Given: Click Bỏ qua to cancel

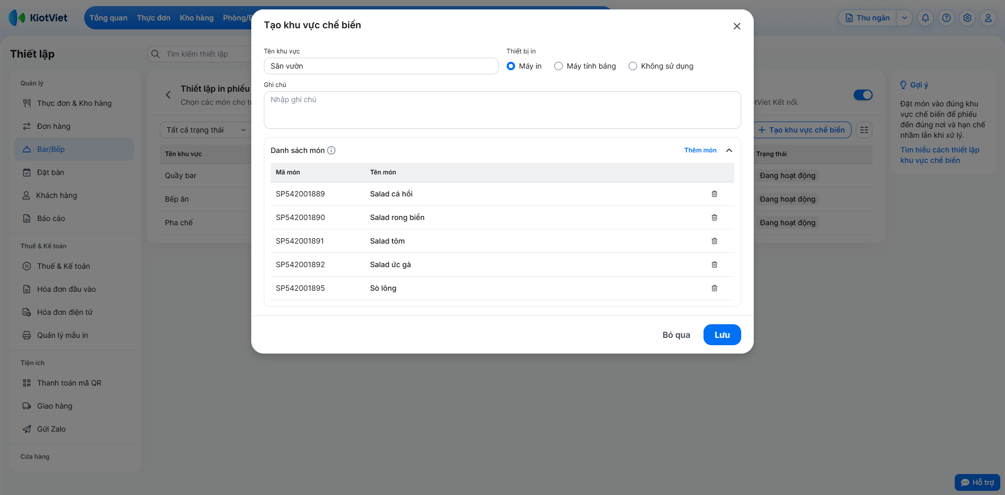Looking at the screenshot, I should (676, 335).
